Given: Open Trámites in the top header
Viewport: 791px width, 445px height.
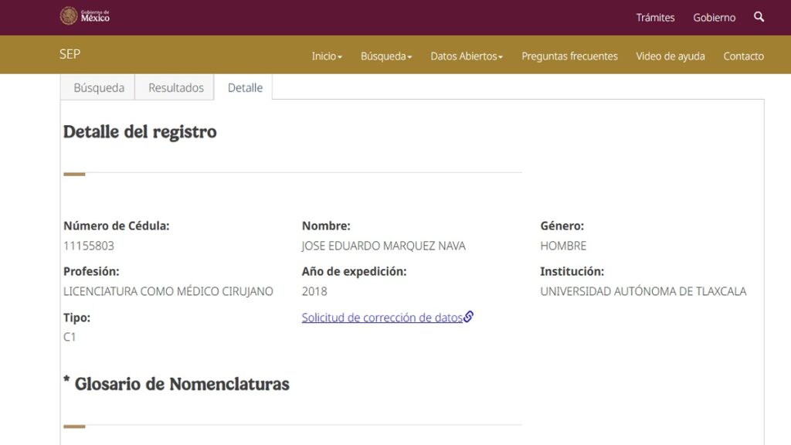Looking at the screenshot, I should point(655,17).
